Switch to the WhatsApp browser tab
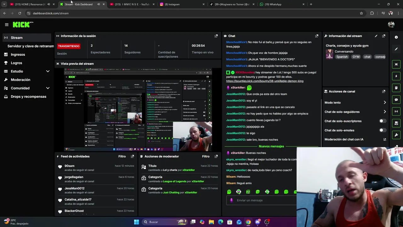Viewport: 403px width, 227px height. 282,4
